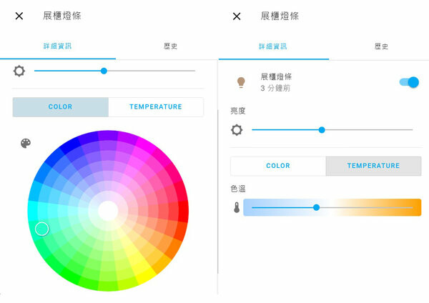
Task: Click the brightness gear icon in left panel
Action: tap(19, 71)
